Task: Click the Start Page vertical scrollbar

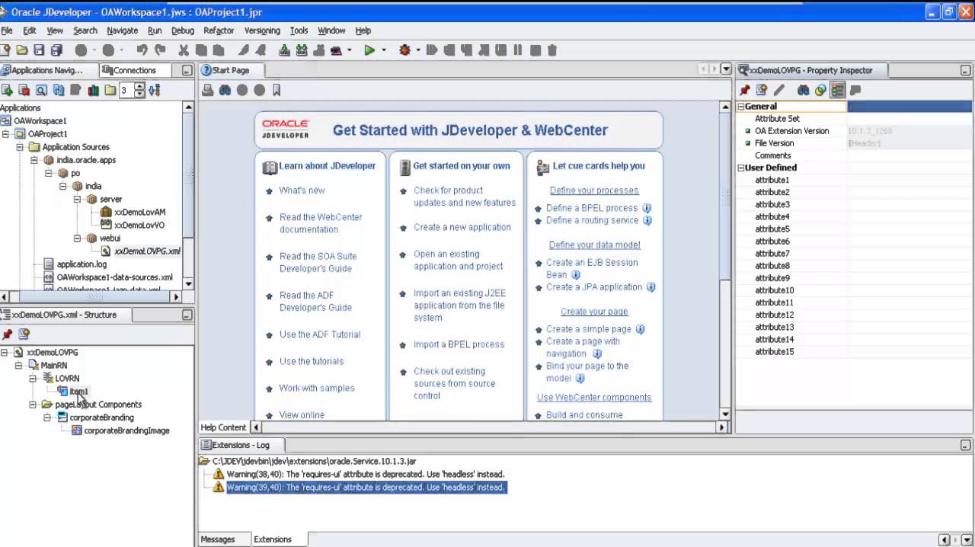Action: pyautogui.click(x=726, y=259)
